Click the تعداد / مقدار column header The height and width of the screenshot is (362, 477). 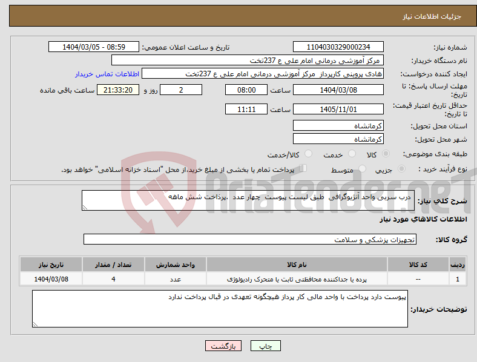(x=113, y=265)
